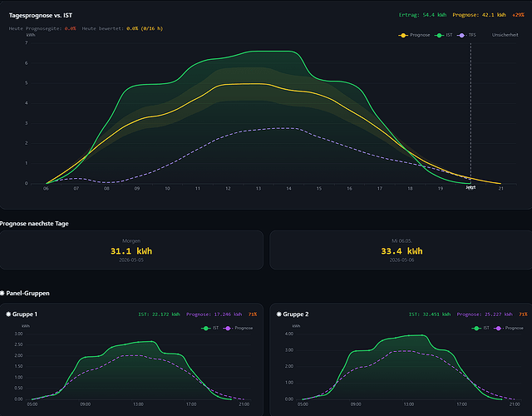Toggle the IST legend in the Gruppe 2 chart

pyautogui.click(x=480, y=328)
